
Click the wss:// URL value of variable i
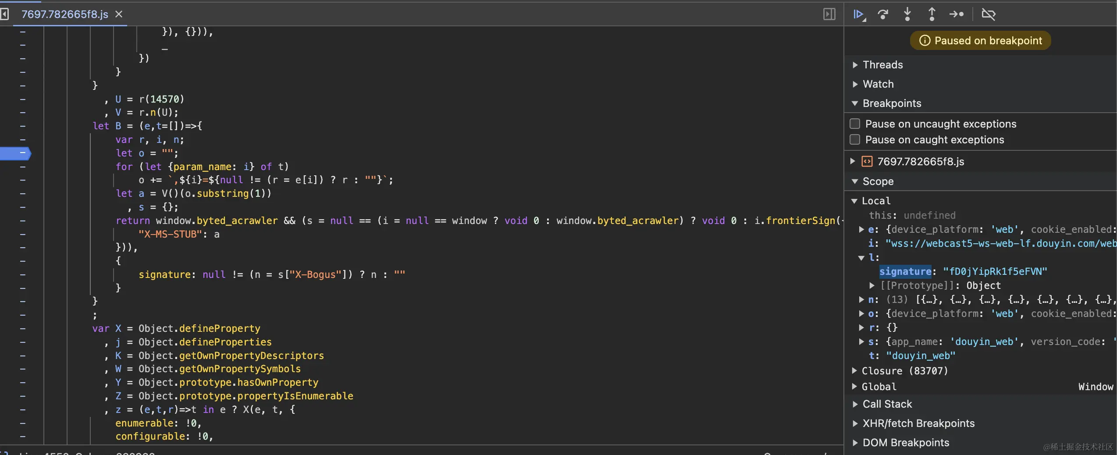1001,243
